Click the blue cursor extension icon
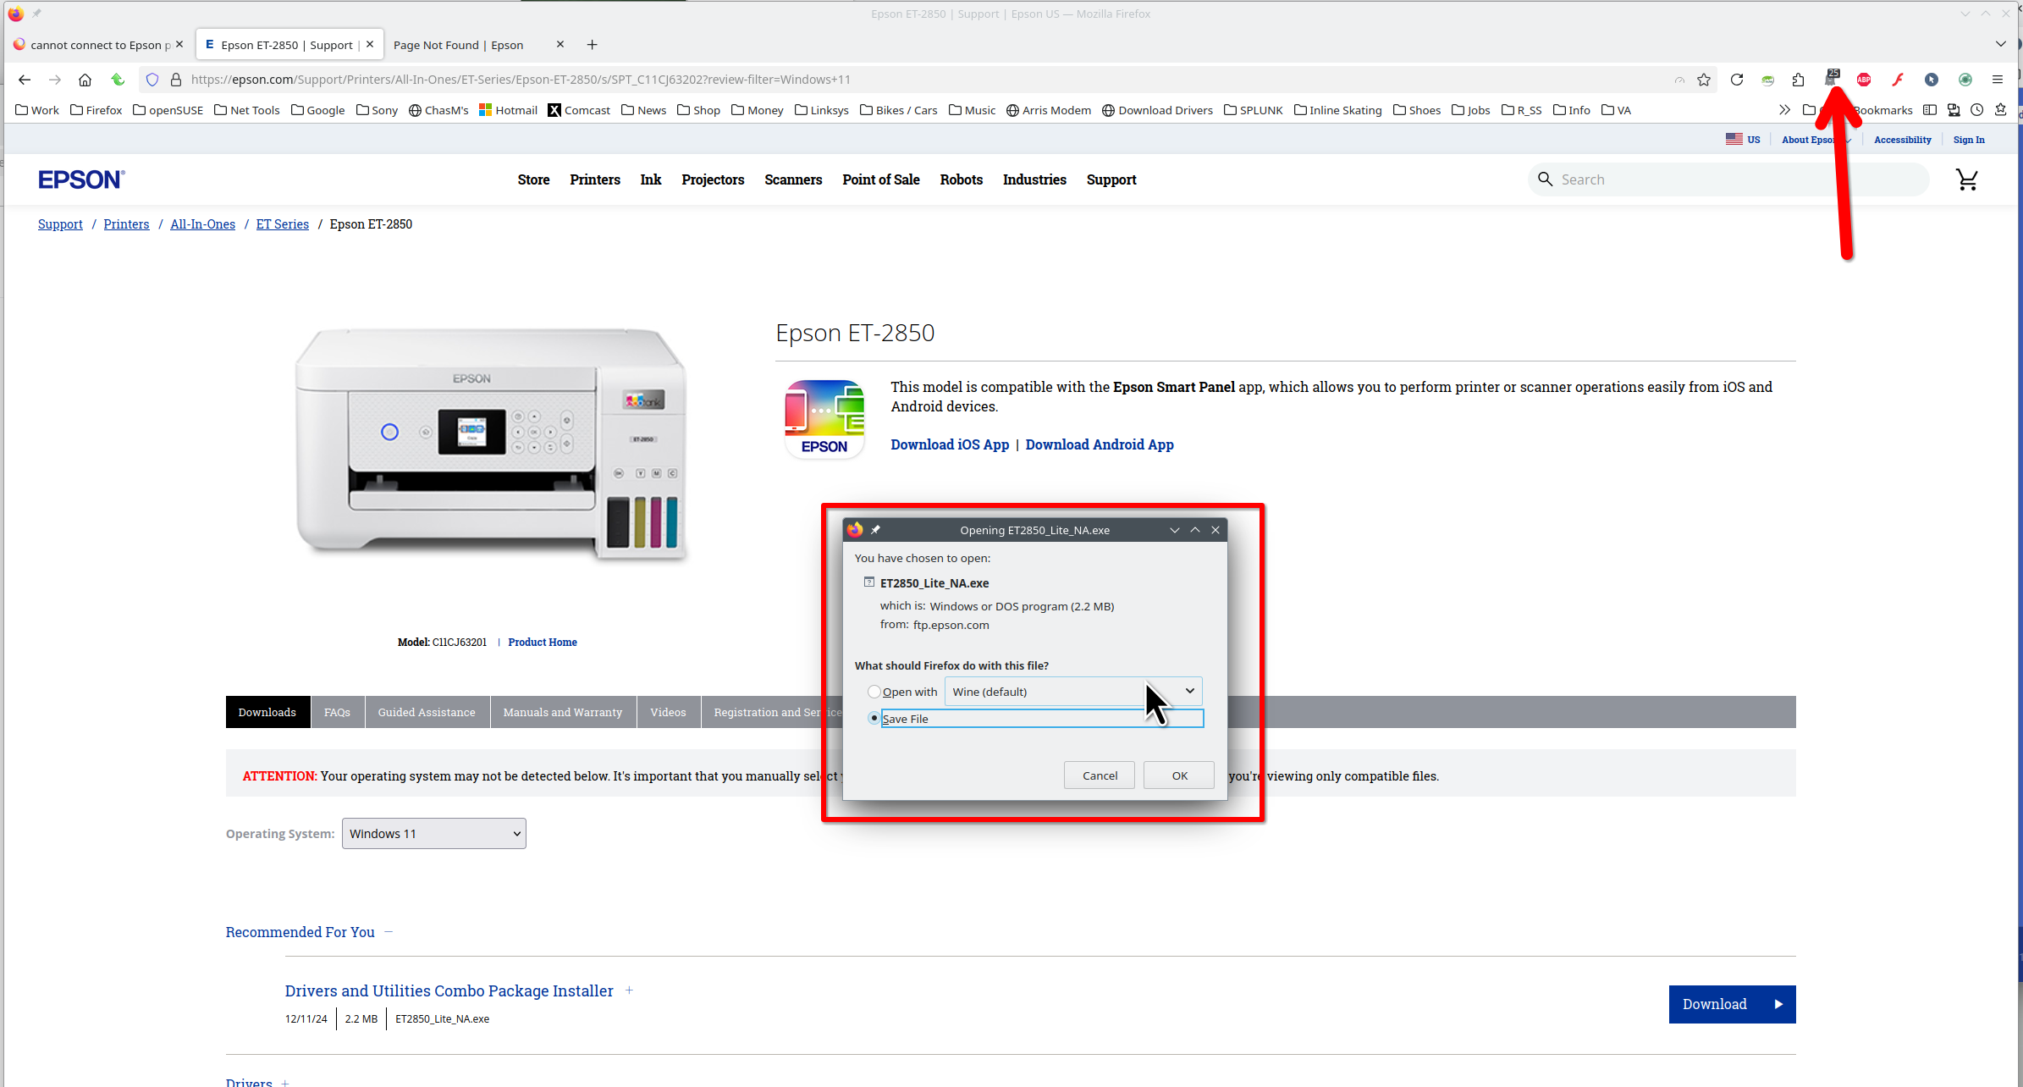Image resolution: width=2023 pixels, height=1087 pixels. (x=1932, y=80)
